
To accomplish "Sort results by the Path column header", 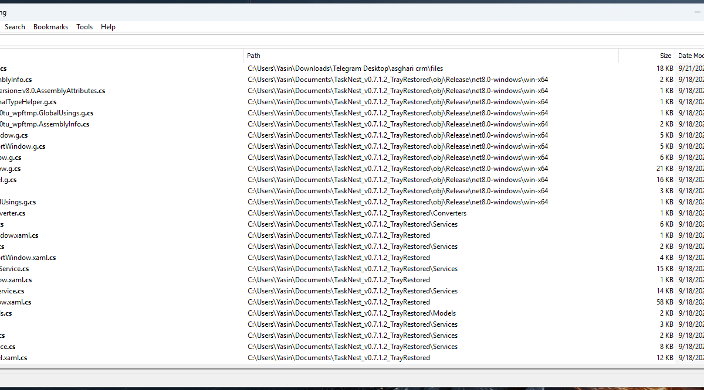I will click(431, 56).
